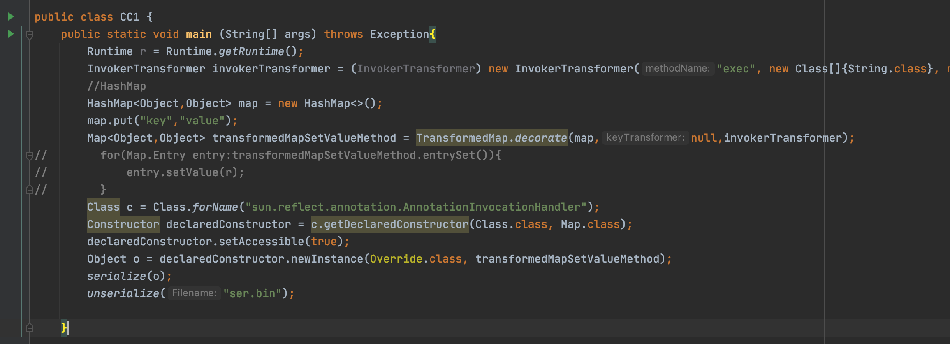Collapse the main method fold marker

(29, 35)
